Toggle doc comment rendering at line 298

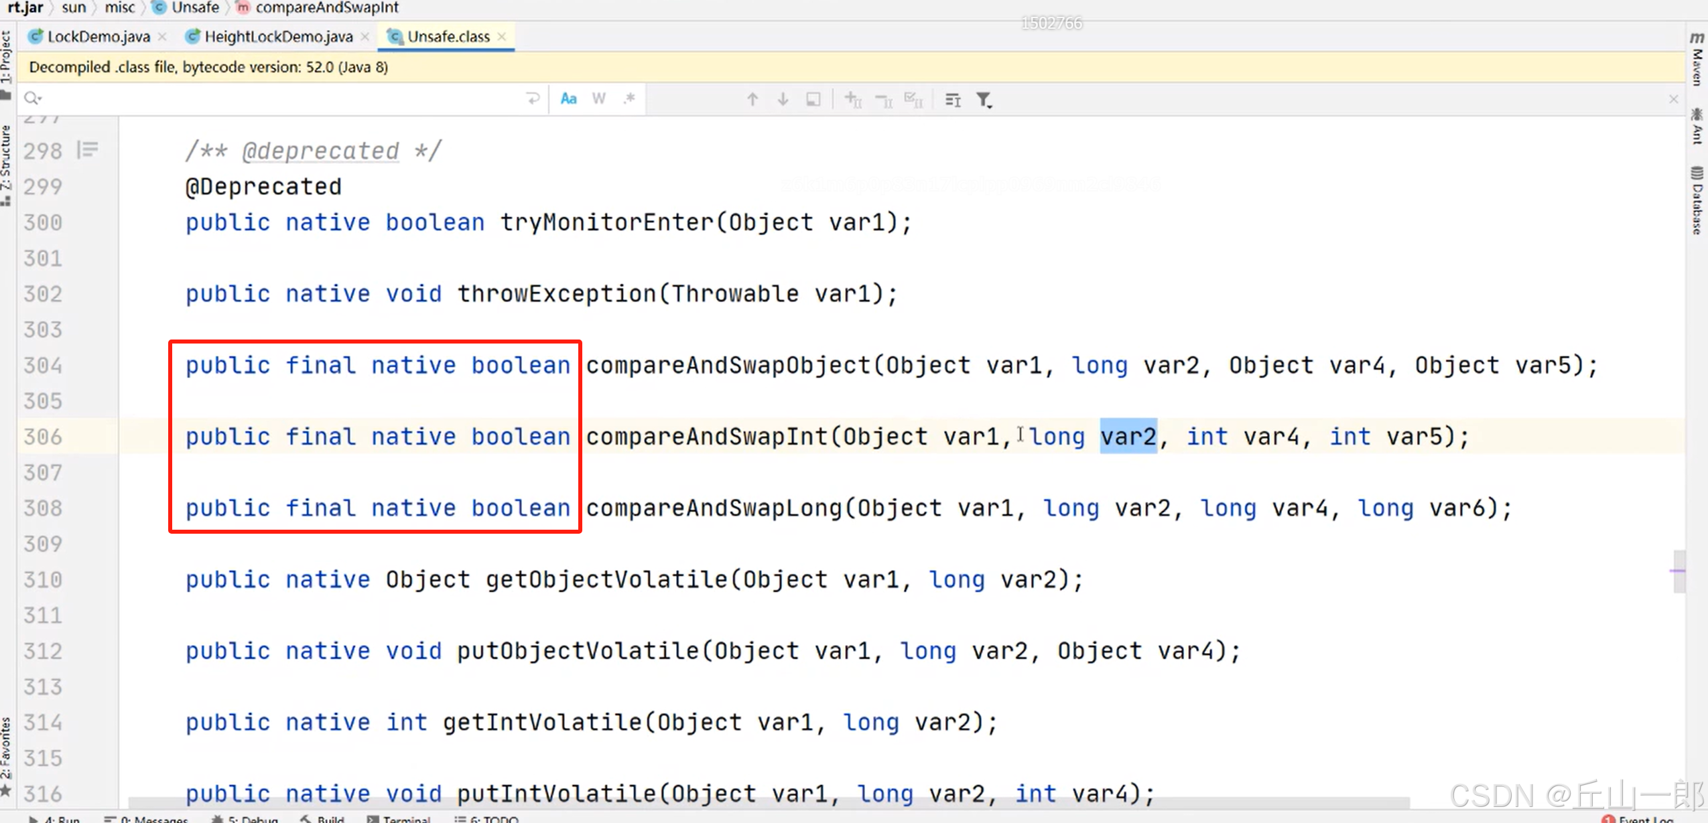tap(87, 150)
